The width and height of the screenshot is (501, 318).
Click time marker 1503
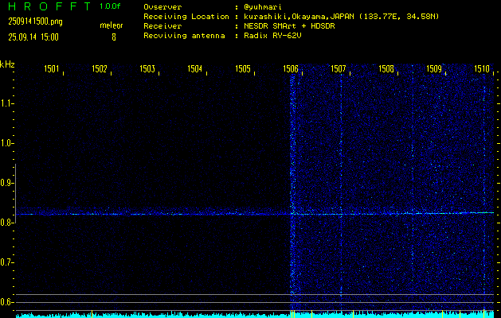[147, 68]
